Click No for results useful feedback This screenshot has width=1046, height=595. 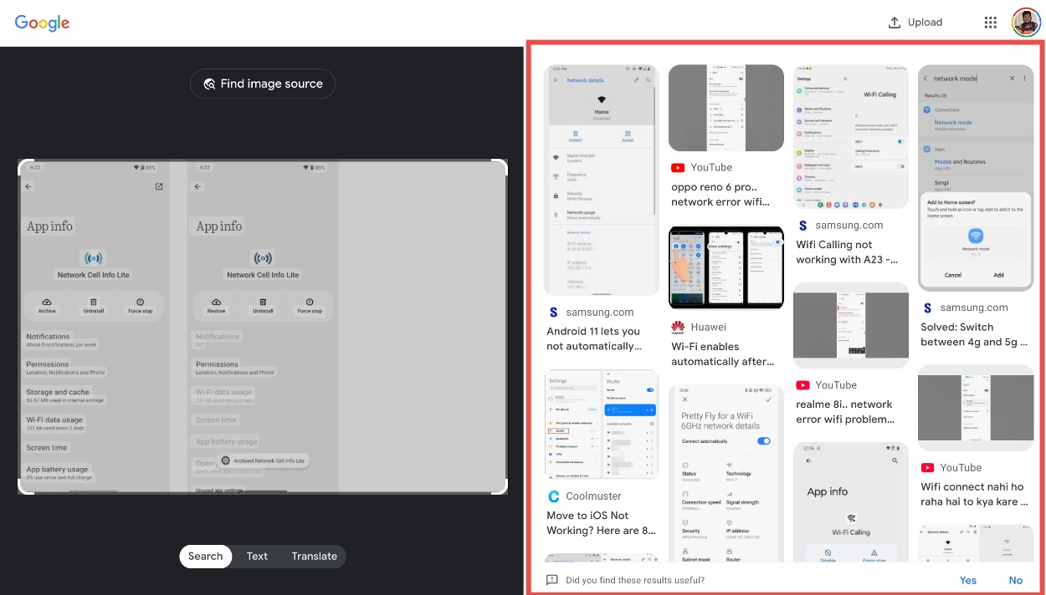(x=1015, y=580)
